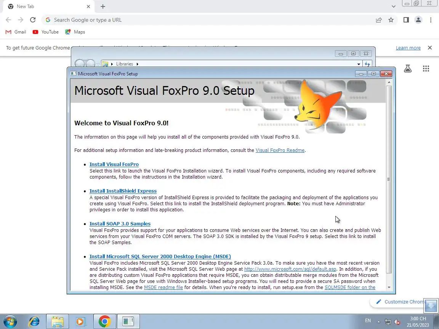
Task: Click scroll down arrow in FoxPro Setup
Action: coord(389,287)
